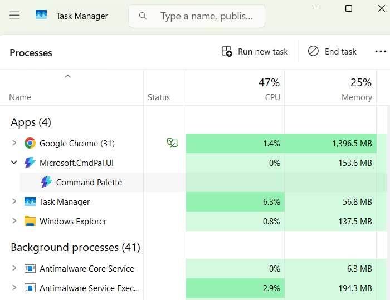The image size is (390, 300).
Task: Collapse the Microsoft.CmdPal.UI group
Action: 14,163
